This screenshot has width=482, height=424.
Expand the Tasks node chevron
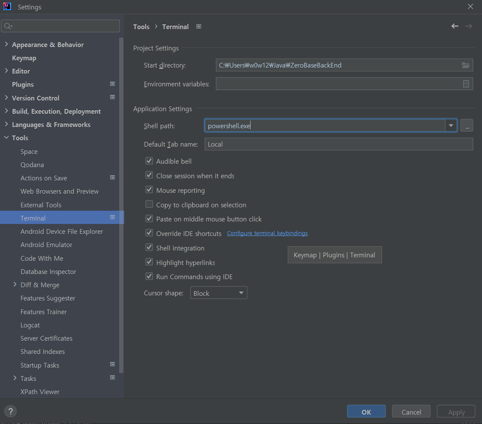(x=15, y=378)
